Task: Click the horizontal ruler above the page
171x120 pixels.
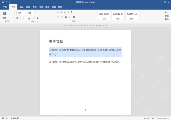Action: [x=85, y=25]
